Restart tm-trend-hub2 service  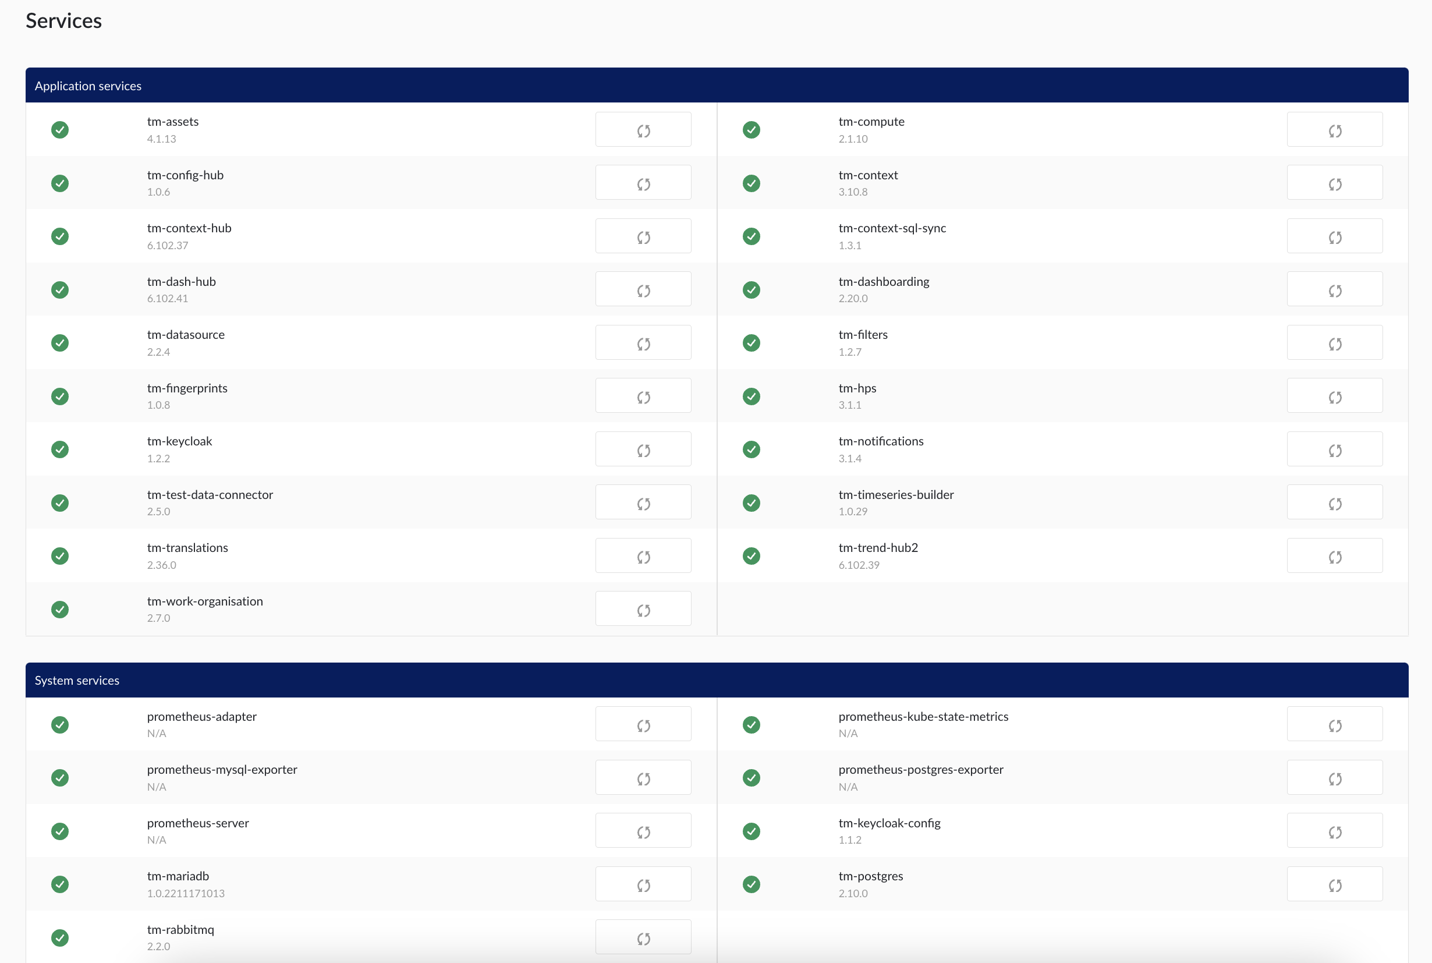(x=1335, y=556)
